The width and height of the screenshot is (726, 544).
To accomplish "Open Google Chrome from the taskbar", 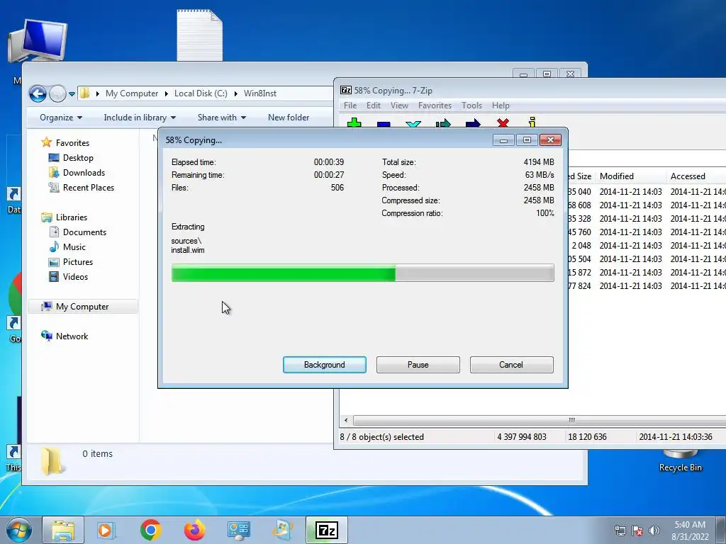I will tap(150, 530).
